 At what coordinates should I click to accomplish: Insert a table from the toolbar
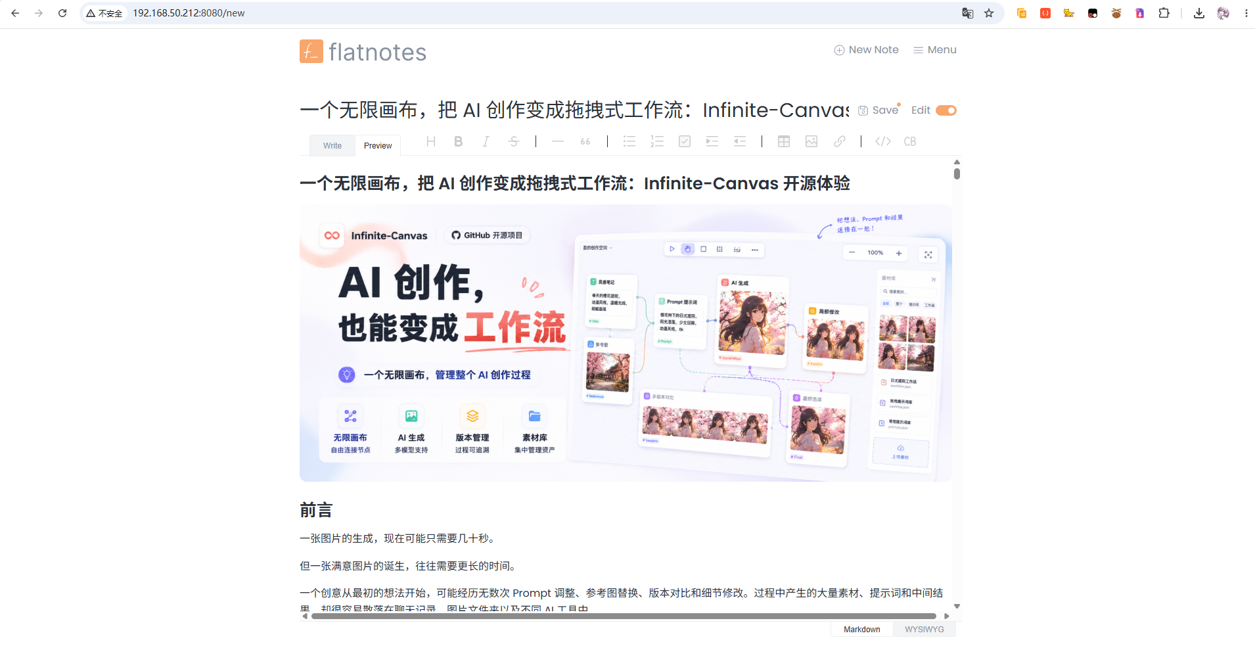click(784, 141)
